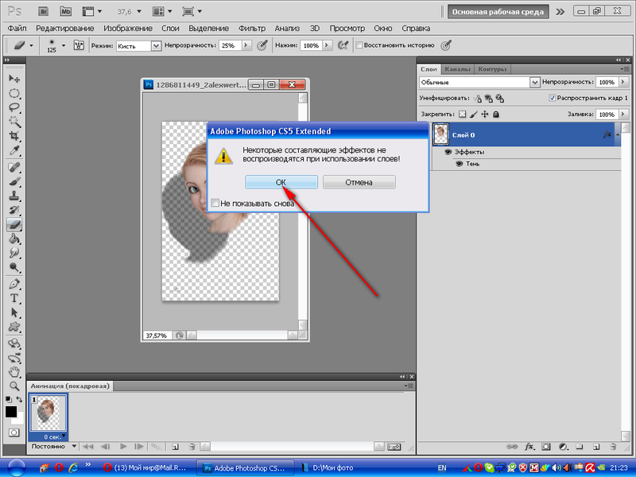Switch to the Каналы tab
The width and height of the screenshot is (636, 477).
(x=458, y=69)
